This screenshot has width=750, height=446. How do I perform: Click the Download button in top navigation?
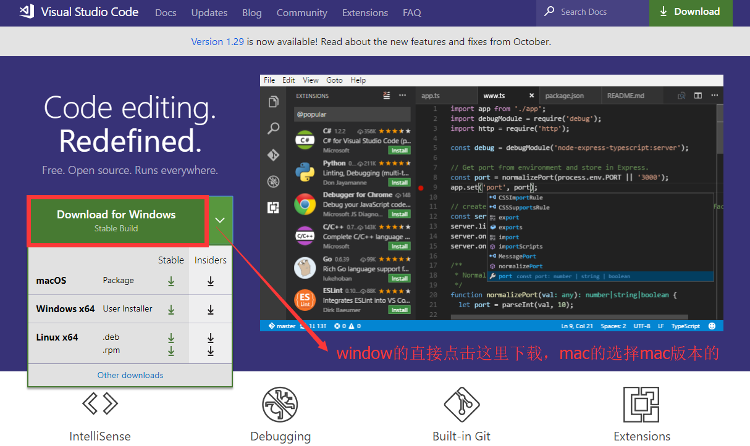coord(691,12)
